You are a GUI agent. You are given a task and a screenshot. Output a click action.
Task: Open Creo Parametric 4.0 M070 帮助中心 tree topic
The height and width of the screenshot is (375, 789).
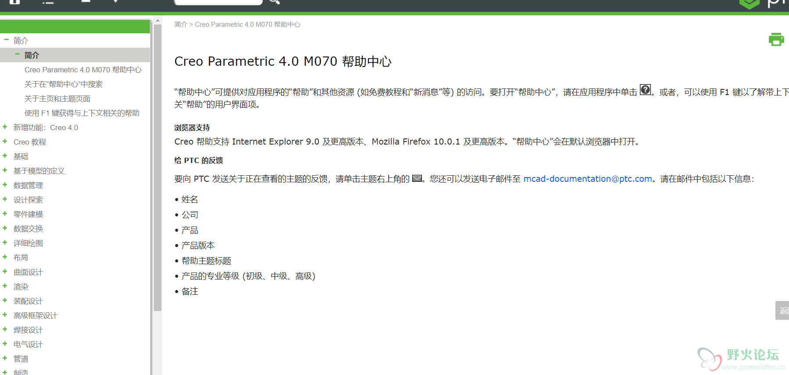(x=83, y=70)
